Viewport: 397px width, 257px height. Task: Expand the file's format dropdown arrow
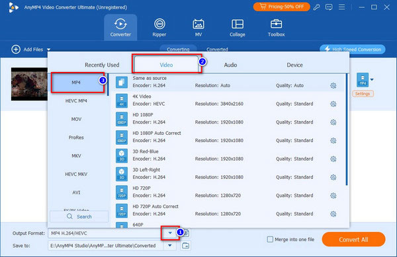pos(372,79)
